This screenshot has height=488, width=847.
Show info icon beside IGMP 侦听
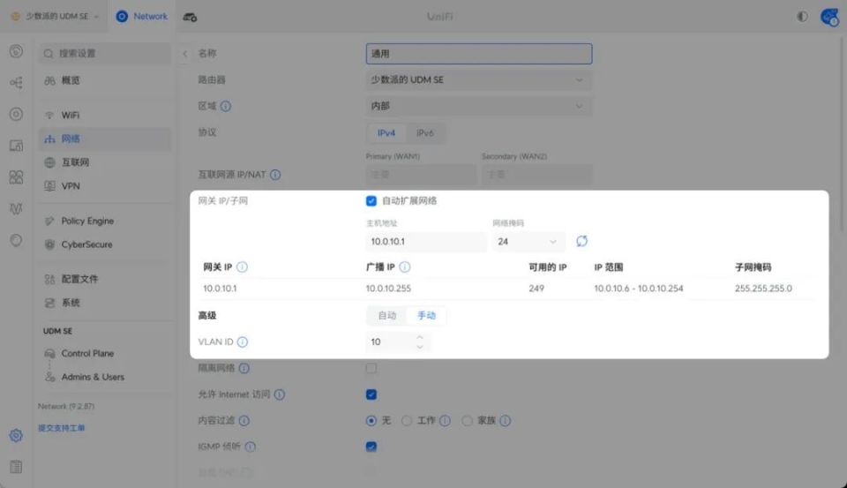coord(250,447)
